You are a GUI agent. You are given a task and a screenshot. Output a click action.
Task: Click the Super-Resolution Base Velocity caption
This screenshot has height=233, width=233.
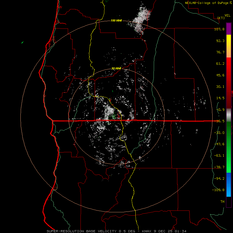116,231
